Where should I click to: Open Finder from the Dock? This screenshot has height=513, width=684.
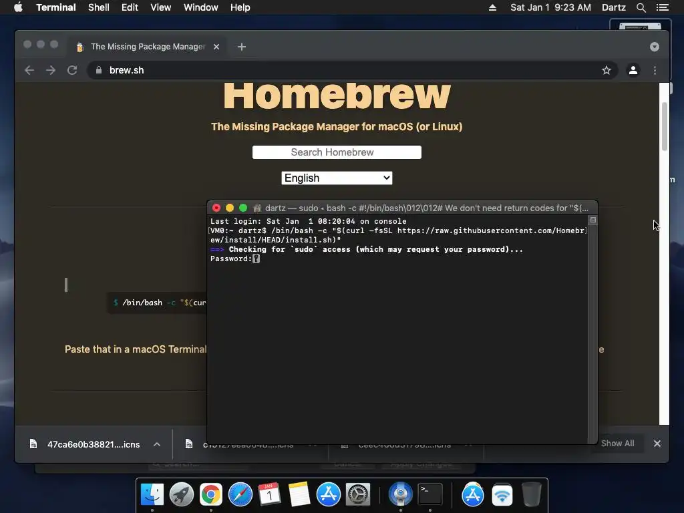click(x=152, y=495)
